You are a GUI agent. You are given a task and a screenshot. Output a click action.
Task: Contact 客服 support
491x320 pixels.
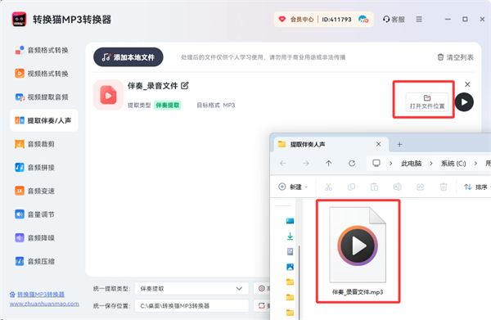point(394,20)
